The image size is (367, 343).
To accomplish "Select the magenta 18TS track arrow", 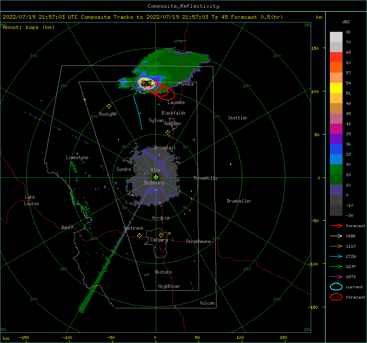I will (336, 277).
